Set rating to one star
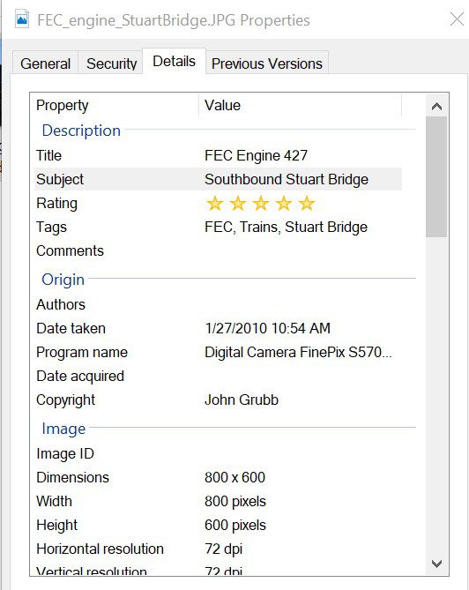The width and height of the screenshot is (469, 590). tap(215, 203)
